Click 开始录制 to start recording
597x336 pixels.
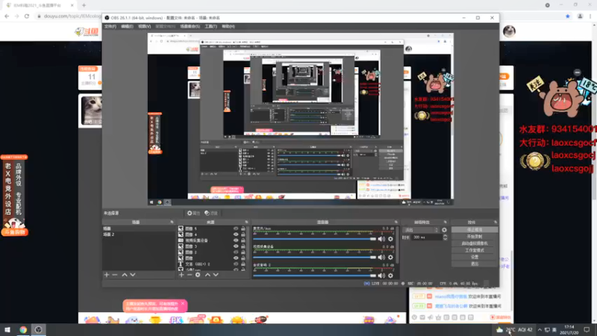[x=475, y=237]
